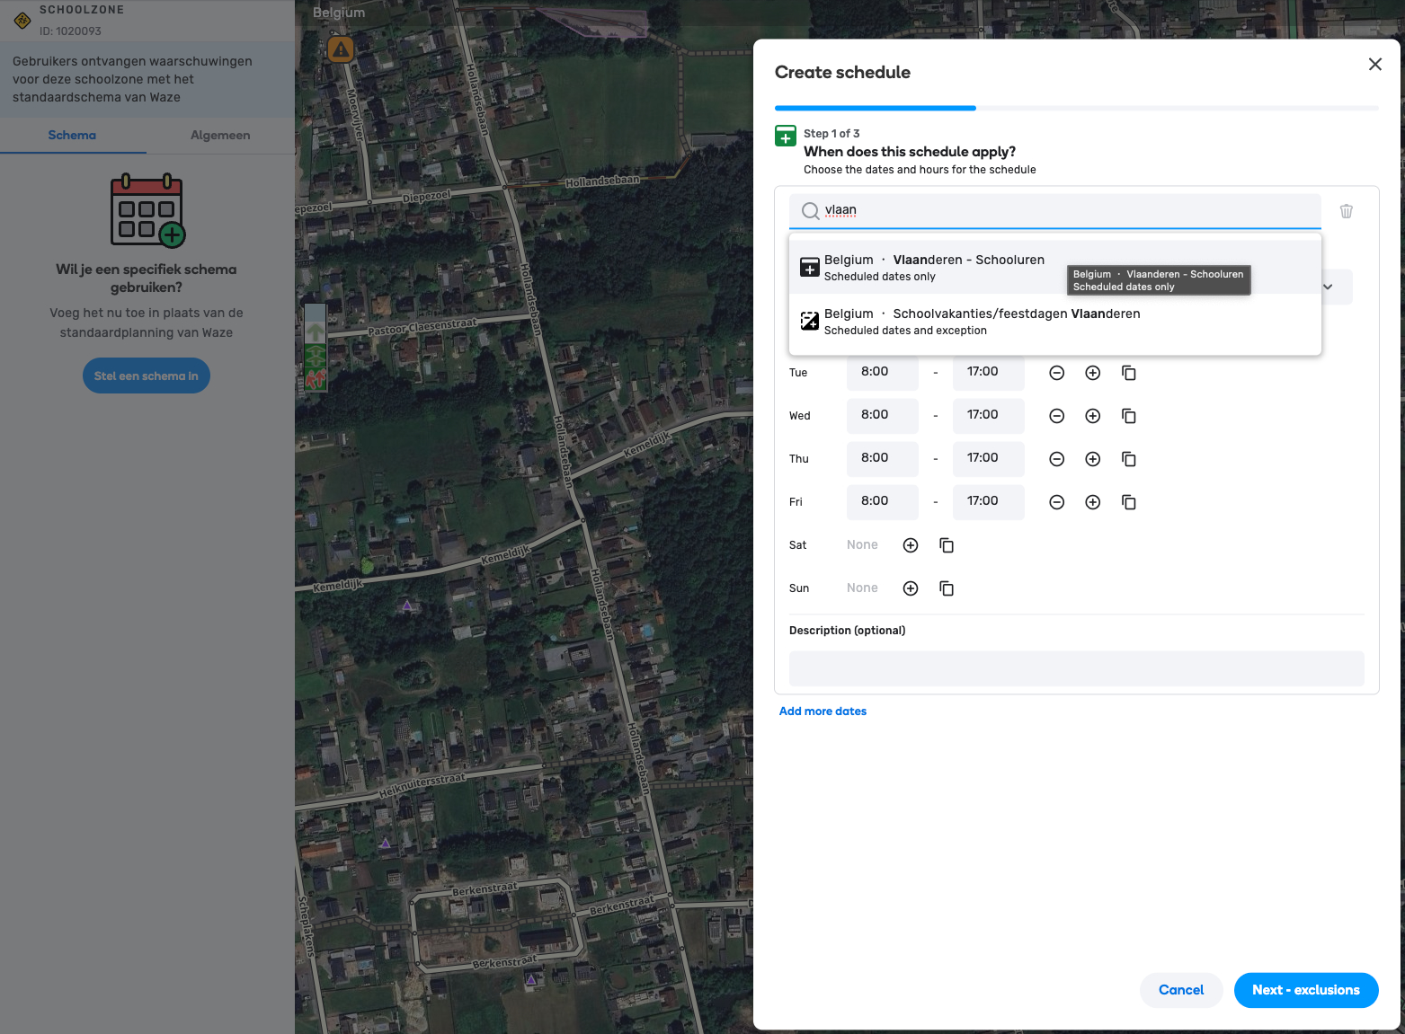The image size is (1405, 1034).
Task: Remove Friday time range
Action: pyautogui.click(x=1057, y=502)
